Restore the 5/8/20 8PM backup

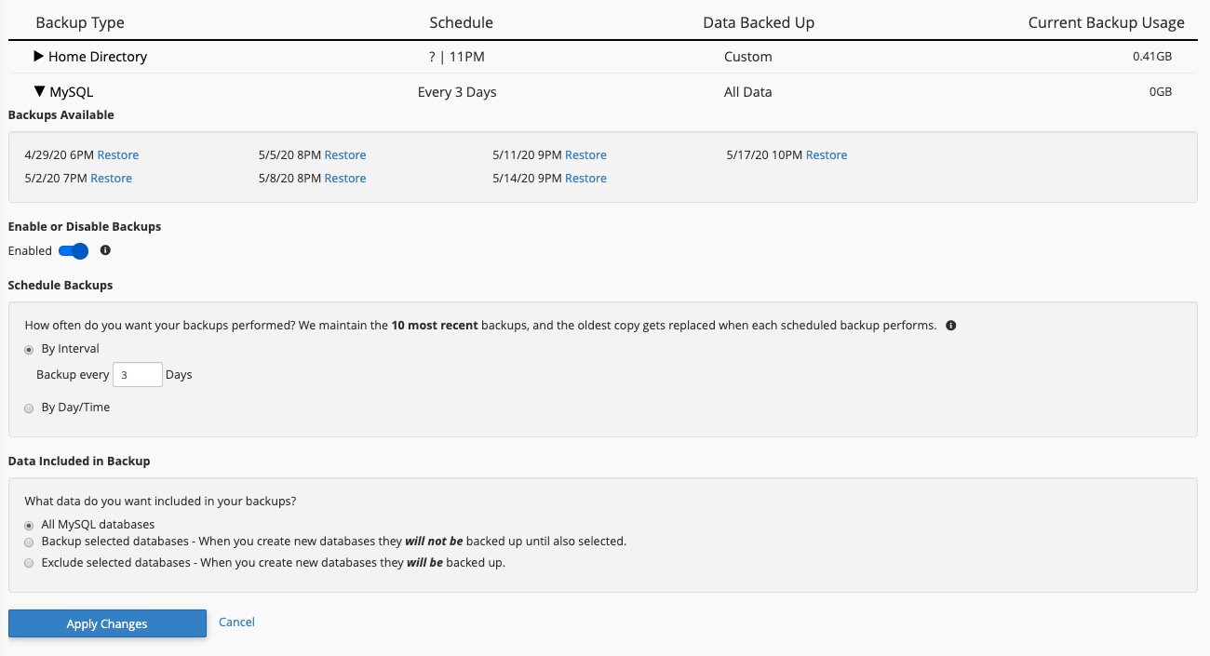click(x=345, y=179)
